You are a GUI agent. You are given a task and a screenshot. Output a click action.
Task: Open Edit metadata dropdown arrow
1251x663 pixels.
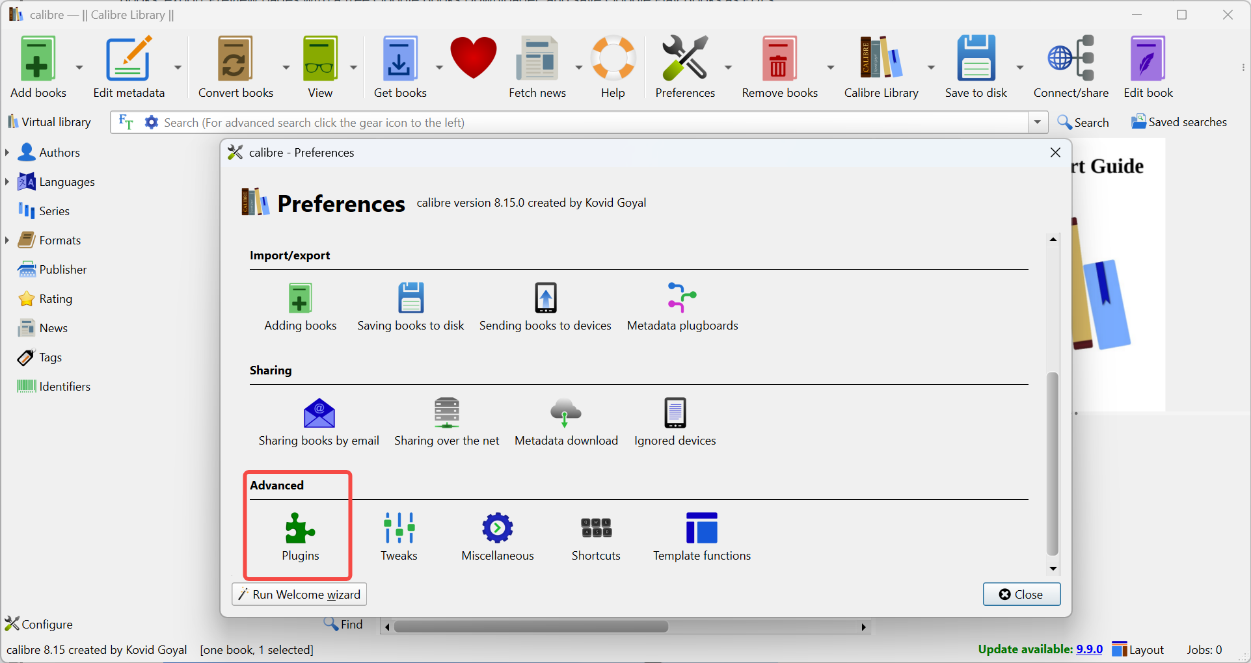[x=178, y=67]
